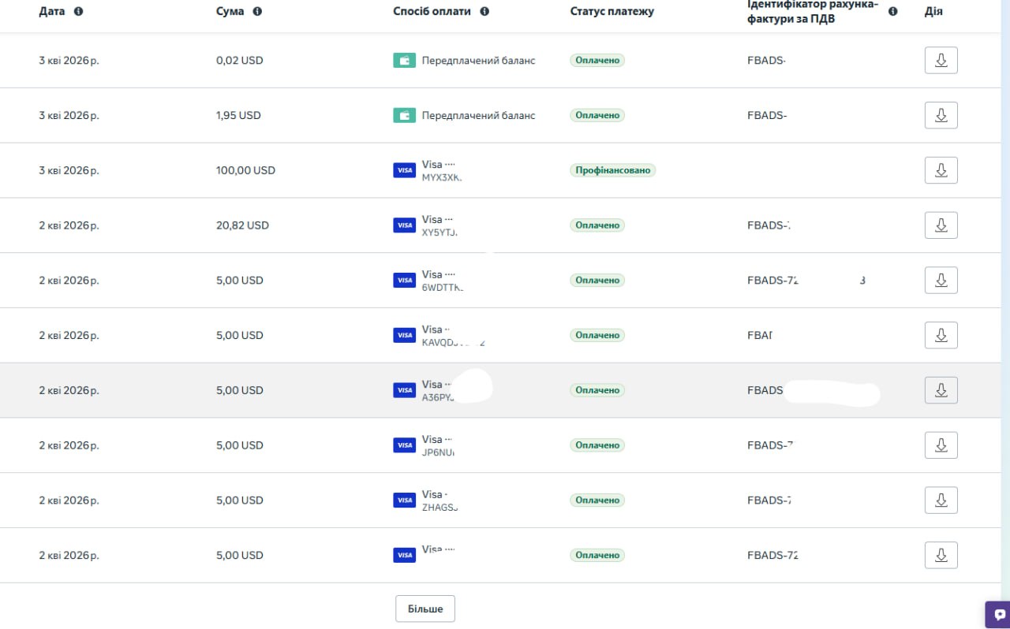This screenshot has width=1010, height=629.
Task: Download receipt for the 0,02 USD payment
Action: coord(941,61)
